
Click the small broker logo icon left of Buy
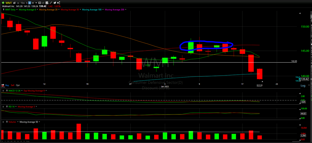pyautogui.click(x=3, y=85)
